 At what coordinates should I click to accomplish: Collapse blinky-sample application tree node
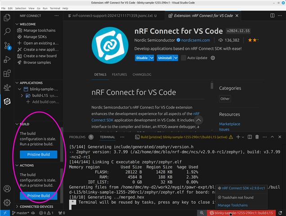(19, 89)
